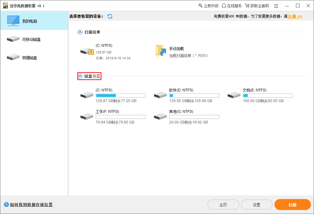Image resolution: width=314 pixels, height=214 pixels.
Task: Open the hamburger menu
Action: [x=276, y=6]
